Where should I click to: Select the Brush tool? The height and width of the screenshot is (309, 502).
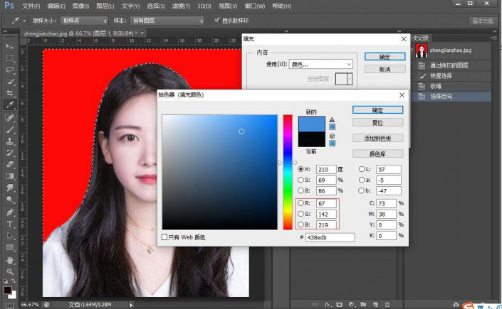10,129
